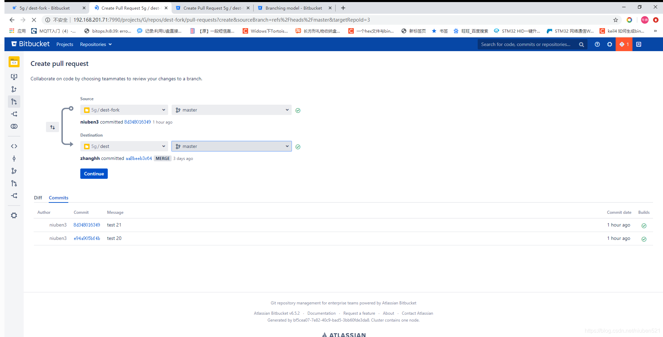Open the Repositories menu dropdown
Image resolution: width=663 pixels, height=337 pixels.
click(96, 44)
